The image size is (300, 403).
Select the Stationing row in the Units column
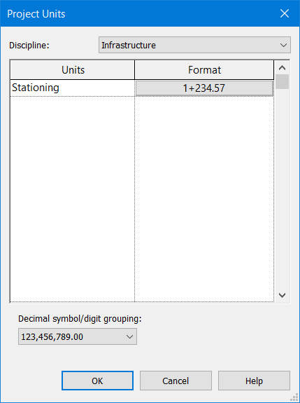(72, 88)
